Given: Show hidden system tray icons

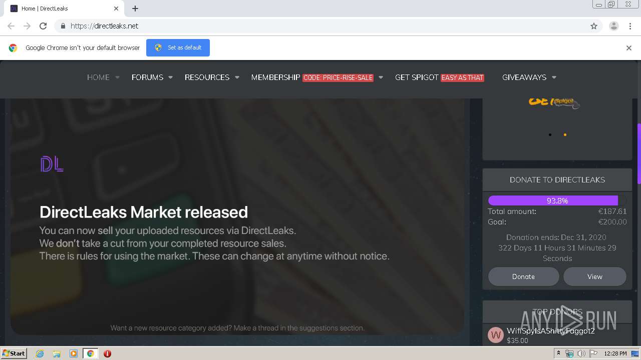Looking at the screenshot, I should point(559,353).
